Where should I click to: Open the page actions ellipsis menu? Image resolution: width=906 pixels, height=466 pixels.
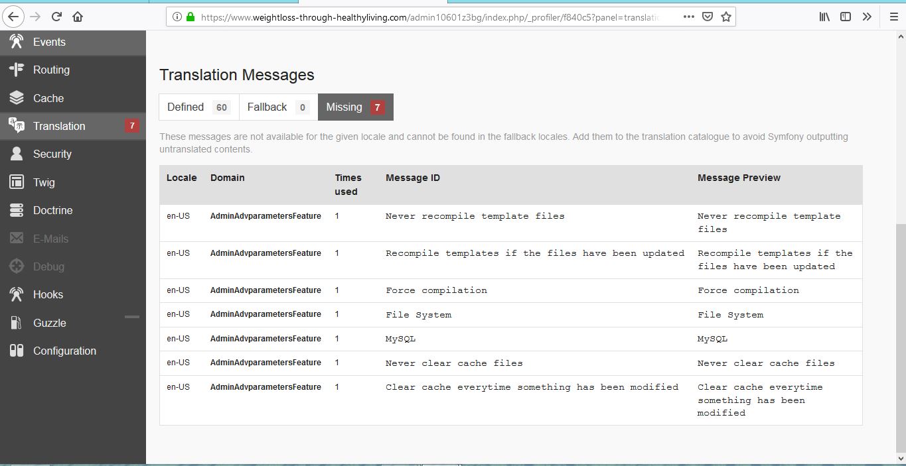[688, 17]
